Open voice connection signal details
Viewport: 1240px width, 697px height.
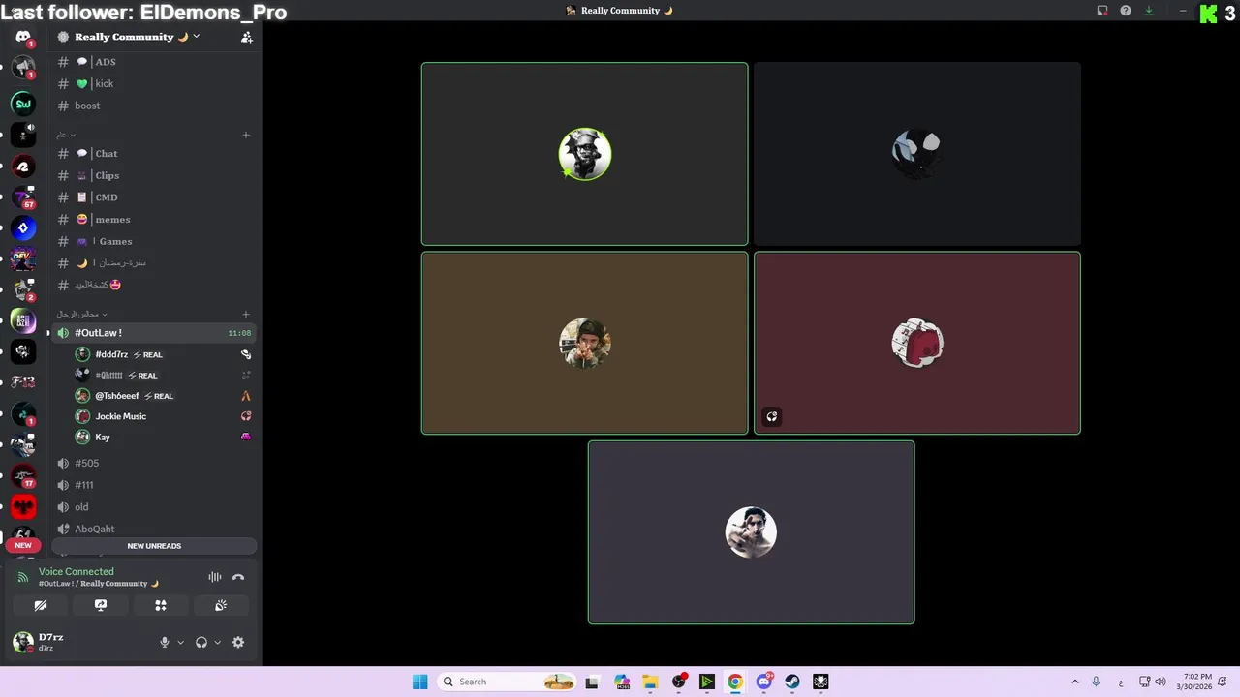point(23,577)
